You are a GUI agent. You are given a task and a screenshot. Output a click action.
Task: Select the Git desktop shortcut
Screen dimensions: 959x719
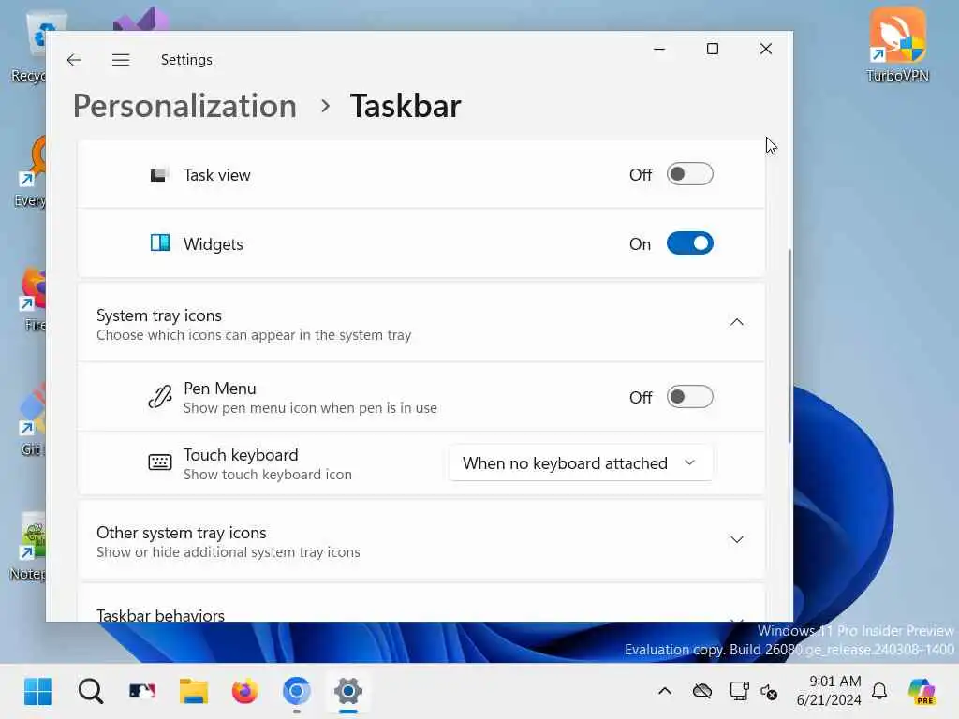tap(31, 420)
